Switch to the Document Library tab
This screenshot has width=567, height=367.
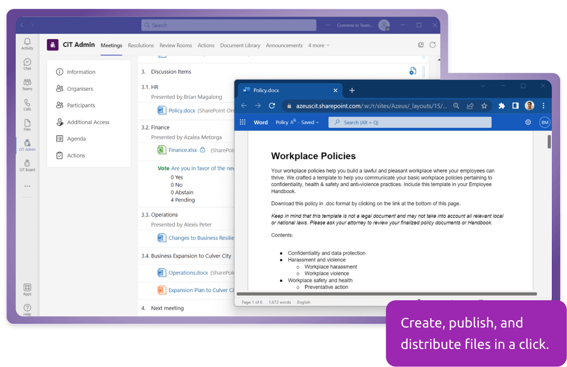(x=240, y=45)
